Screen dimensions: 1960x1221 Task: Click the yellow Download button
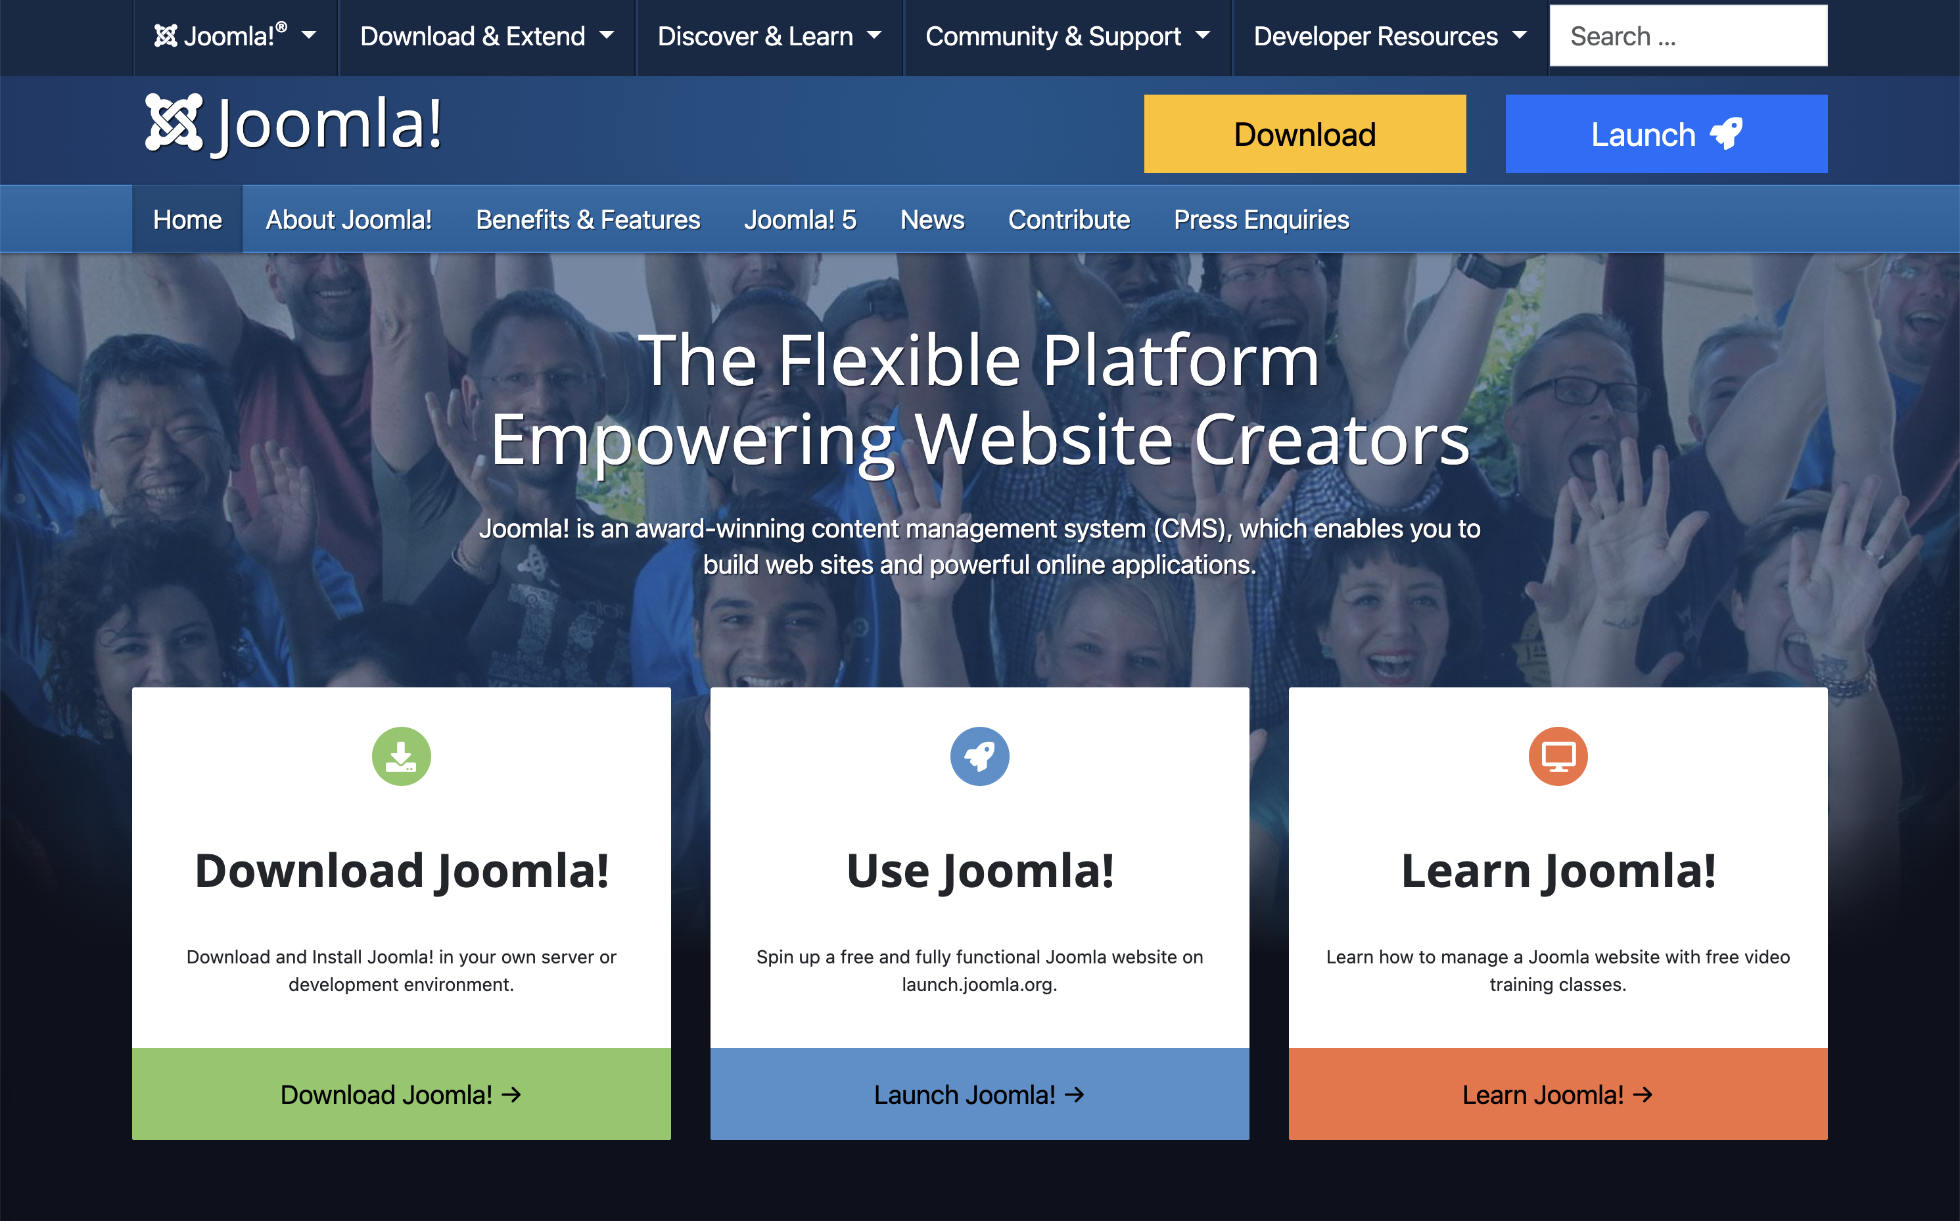[x=1303, y=133]
